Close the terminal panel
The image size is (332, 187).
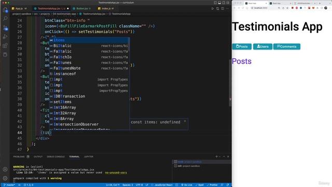click(x=228, y=156)
